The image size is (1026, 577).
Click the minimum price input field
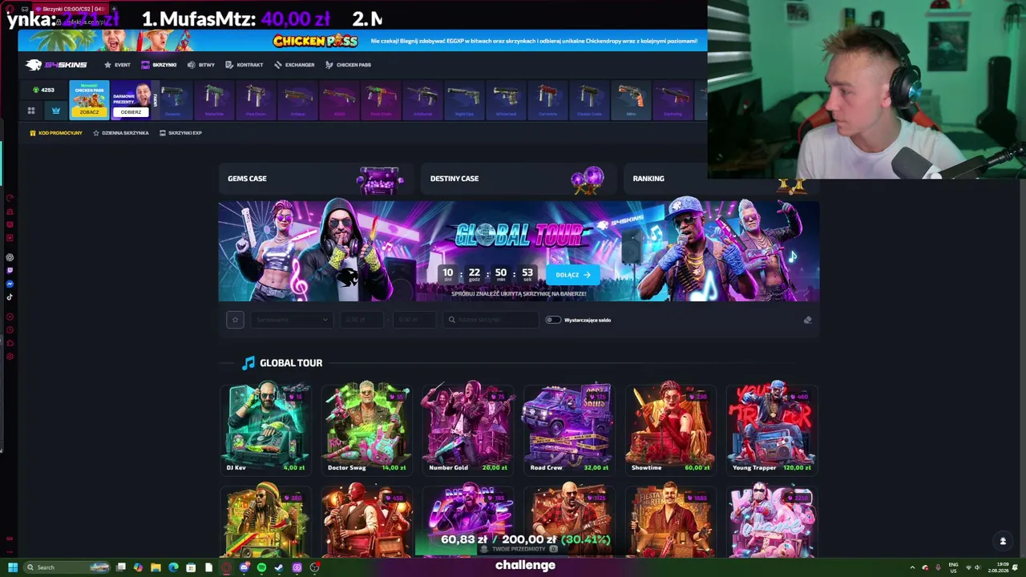click(362, 320)
